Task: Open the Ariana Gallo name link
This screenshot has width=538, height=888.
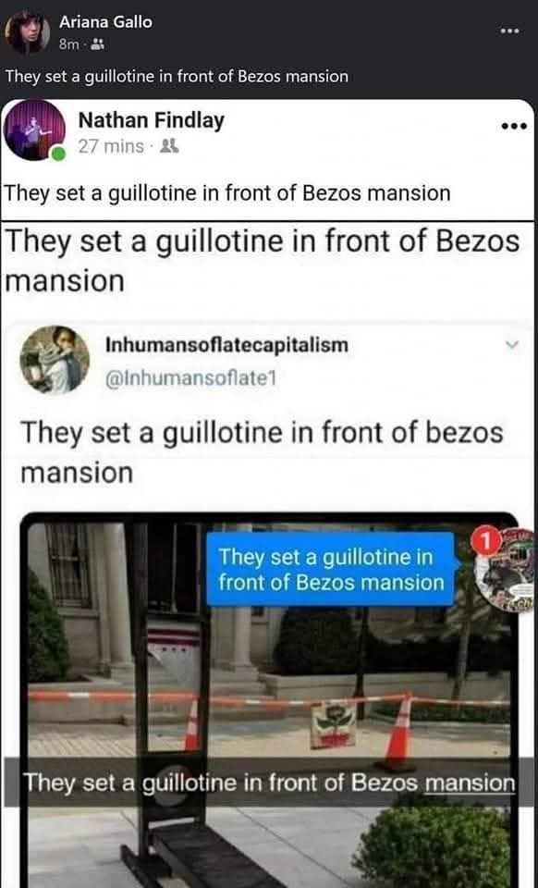Action: point(105,22)
